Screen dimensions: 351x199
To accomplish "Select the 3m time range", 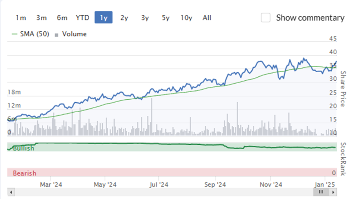I will 41,17.
